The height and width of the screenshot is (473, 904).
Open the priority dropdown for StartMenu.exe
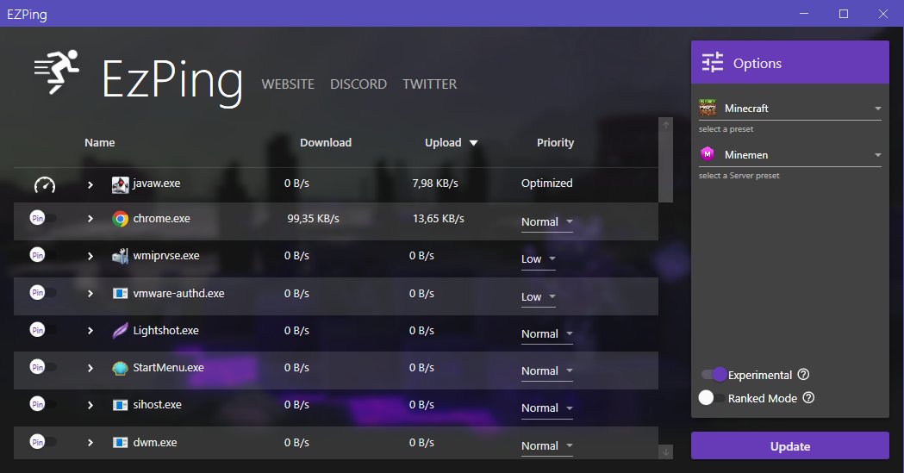pos(546,371)
